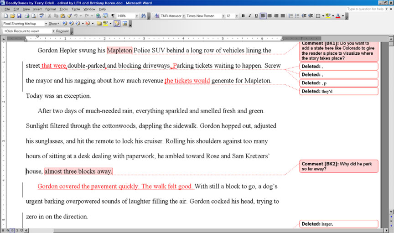Run the spelling and grammar check
394x233 pixels.
tap(41, 16)
